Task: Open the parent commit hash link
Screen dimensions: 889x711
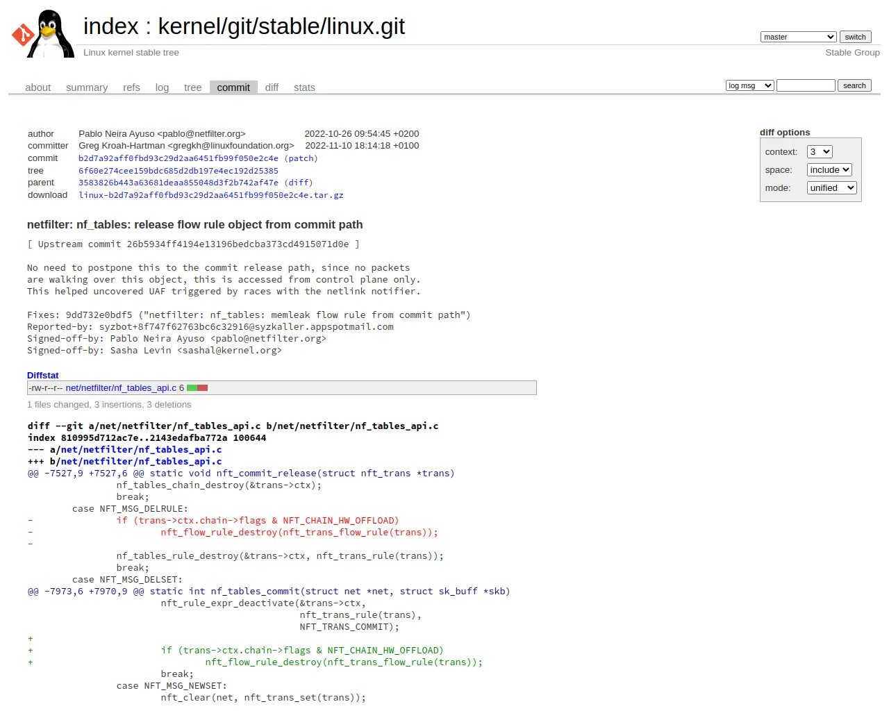Action: pos(178,183)
